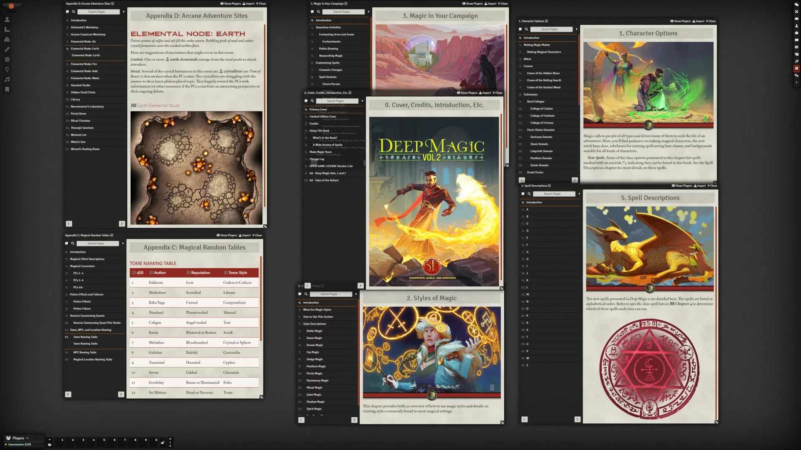Collapse page sidebar in Appendix D window
The height and width of the screenshot is (450, 801).
[x=124, y=12]
